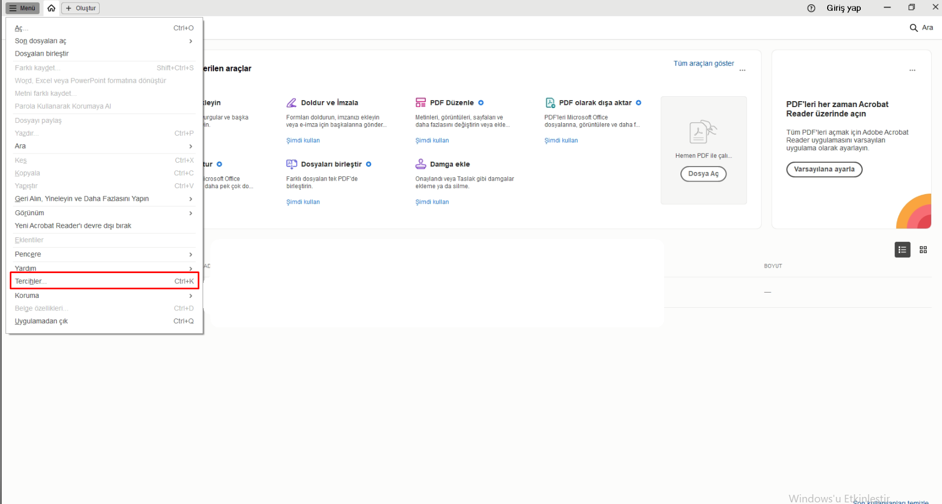Click Yazdır... menu entry
Image resolution: width=942 pixels, height=504 pixels.
pos(104,133)
